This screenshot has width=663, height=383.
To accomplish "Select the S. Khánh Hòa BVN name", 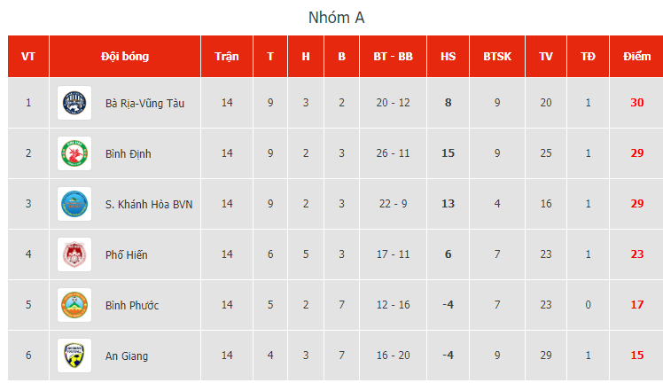I will coord(149,204).
